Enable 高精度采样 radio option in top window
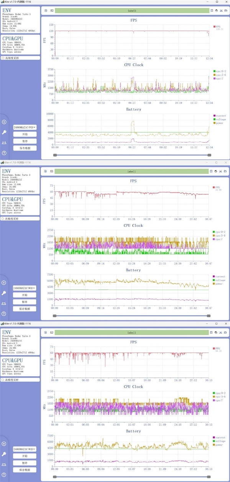Screen dimensions: 230x482 pyautogui.click(x=3, y=58)
